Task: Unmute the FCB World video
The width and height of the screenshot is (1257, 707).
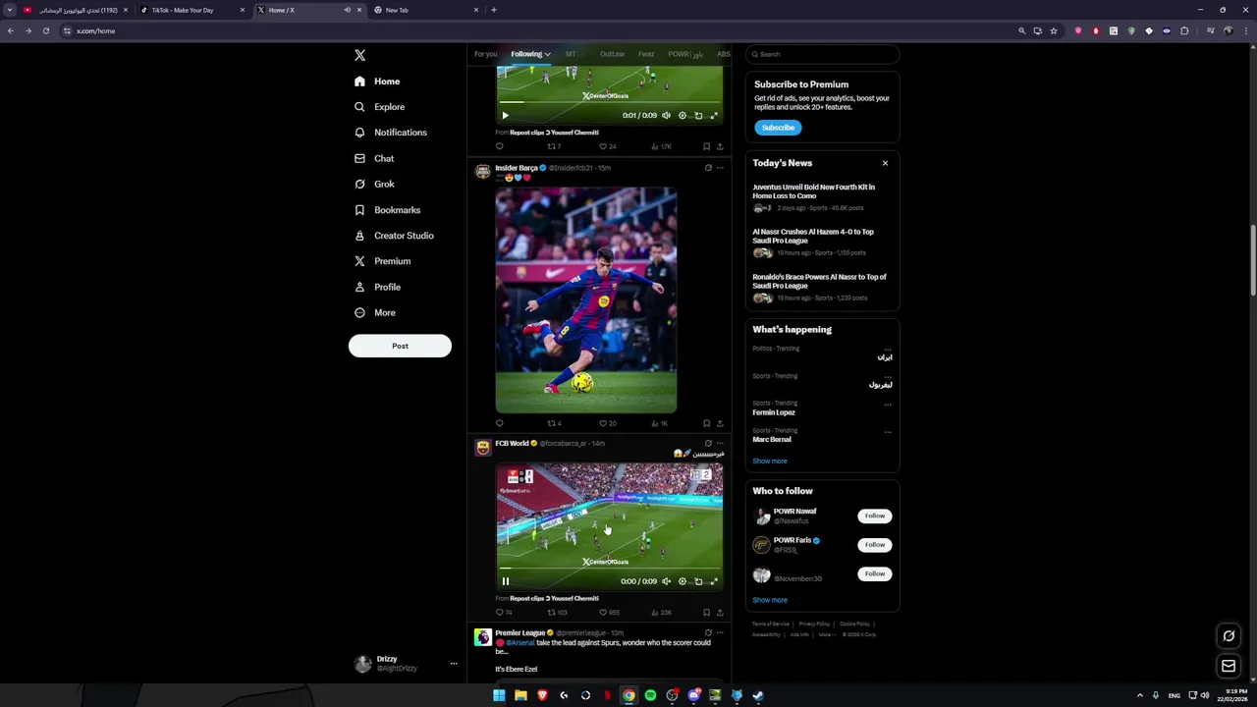Action: coord(666,581)
